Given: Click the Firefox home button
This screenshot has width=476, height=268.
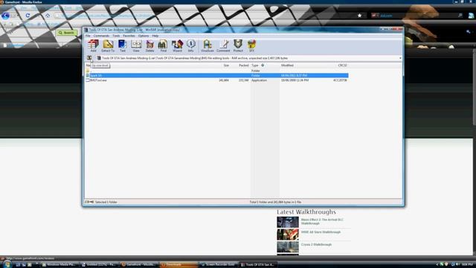Looking at the screenshot, I should pyautogui.click(x=48, y=16).
